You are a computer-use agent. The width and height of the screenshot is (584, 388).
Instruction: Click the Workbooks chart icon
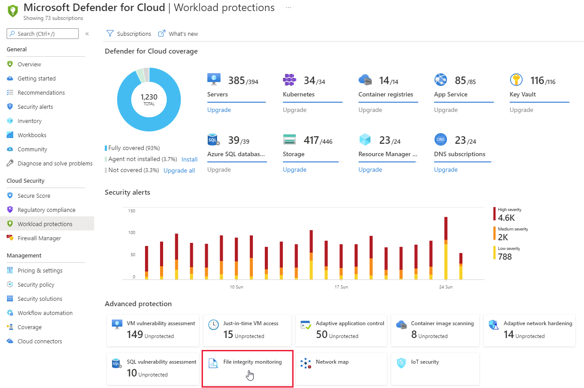[x=10, y=135]
